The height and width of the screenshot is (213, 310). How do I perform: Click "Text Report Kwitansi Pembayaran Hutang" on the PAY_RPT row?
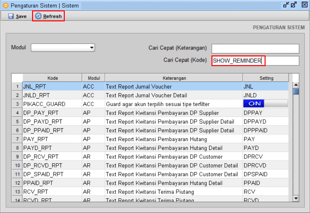point(156,139)
